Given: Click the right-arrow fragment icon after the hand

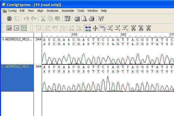Looking at the screenshot, I should coord(62,28).
